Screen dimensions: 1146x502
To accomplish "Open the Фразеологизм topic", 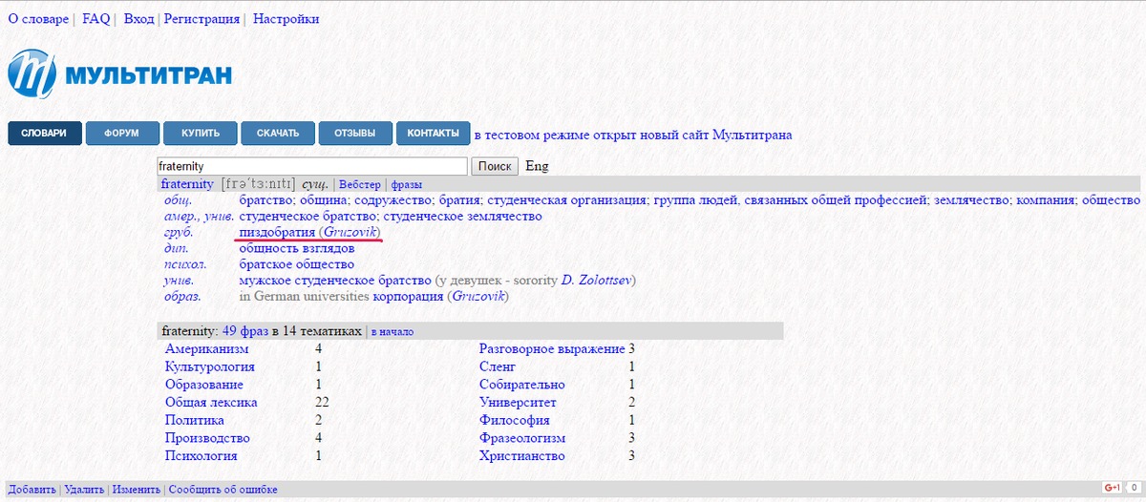I will tap(522, 438).
